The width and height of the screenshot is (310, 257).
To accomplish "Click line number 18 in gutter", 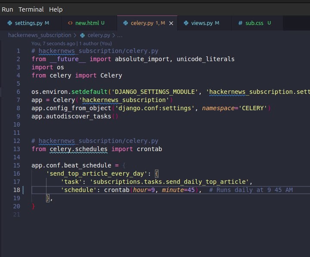I will [17, 190].
